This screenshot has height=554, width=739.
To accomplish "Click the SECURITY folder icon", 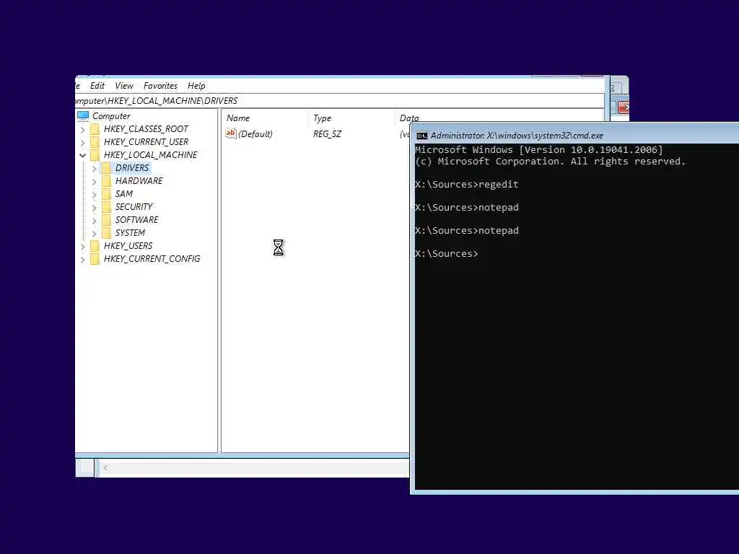I will click(106, 207).
